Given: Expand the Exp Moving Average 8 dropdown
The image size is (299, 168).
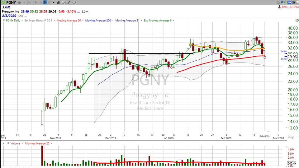Looking at the screenshot, I should [x=173, y=21].
